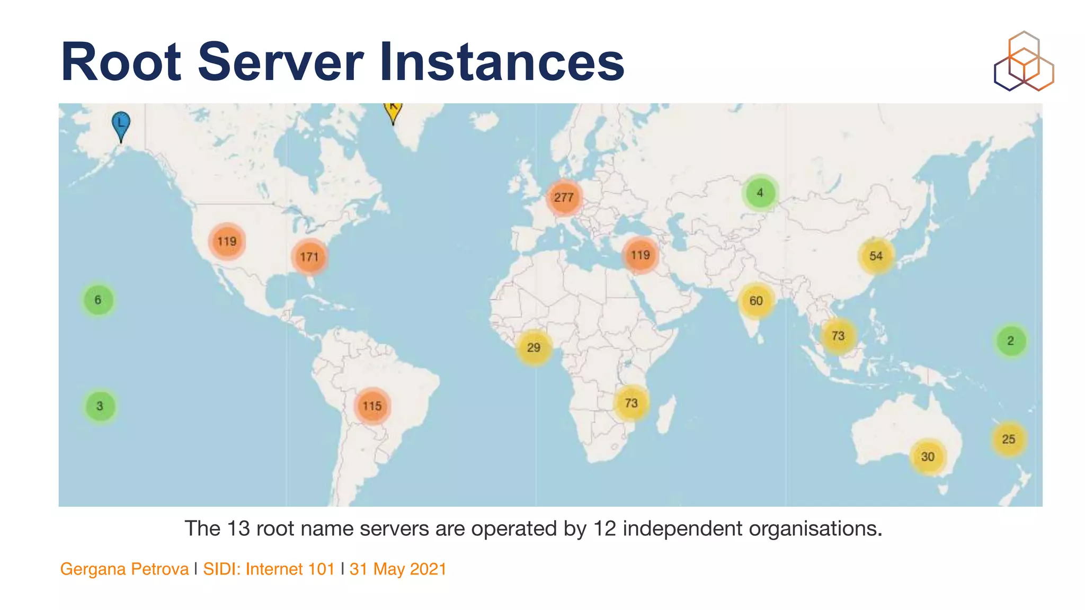The image size is (1085, 610).
Task: Click the 31 May 2021 date
Action: tap(398, 569)
